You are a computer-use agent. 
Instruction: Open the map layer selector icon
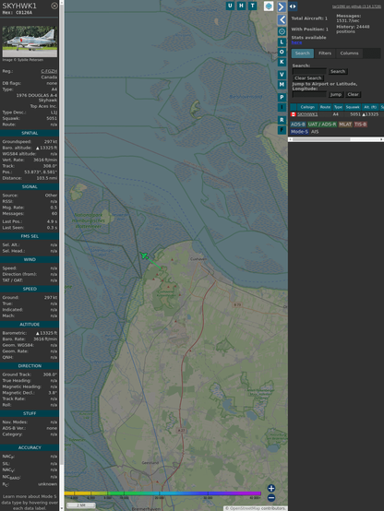pos(269,6)
